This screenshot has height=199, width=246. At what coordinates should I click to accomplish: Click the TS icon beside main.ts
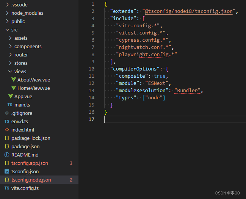tap(10, 105)
